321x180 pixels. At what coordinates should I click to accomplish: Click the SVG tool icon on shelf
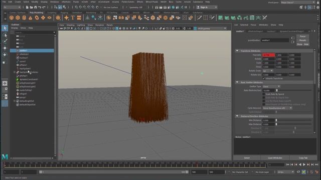79,18
